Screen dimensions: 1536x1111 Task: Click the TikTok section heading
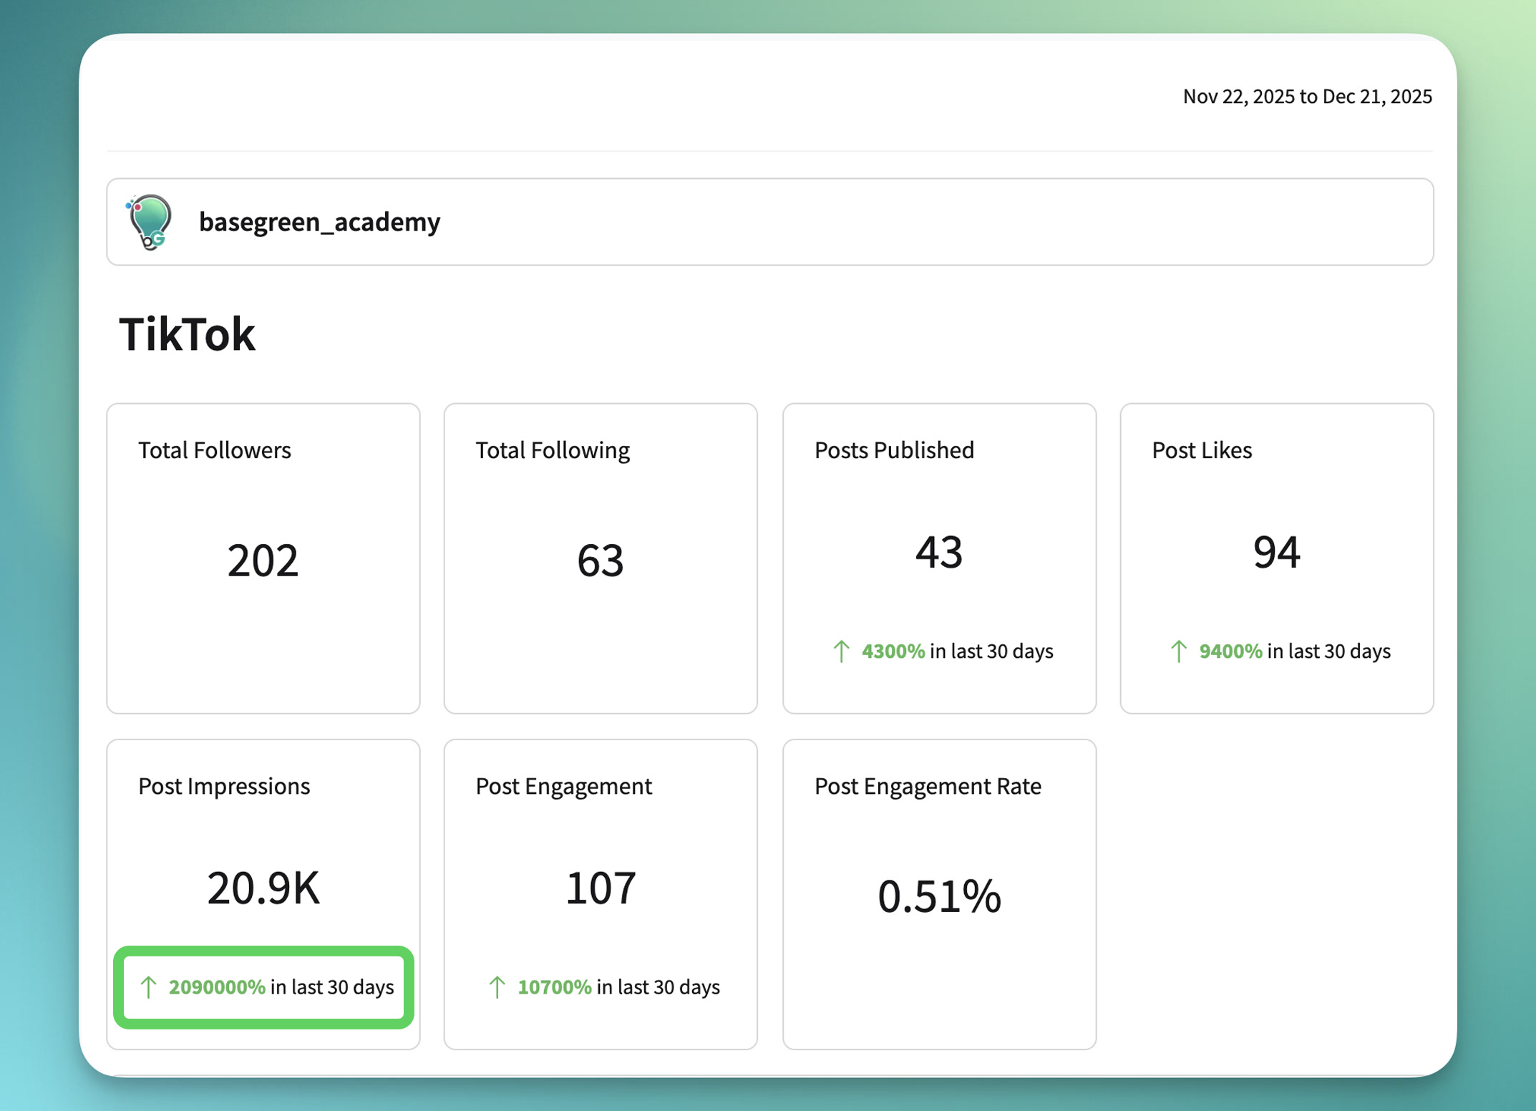pos(187,334)
